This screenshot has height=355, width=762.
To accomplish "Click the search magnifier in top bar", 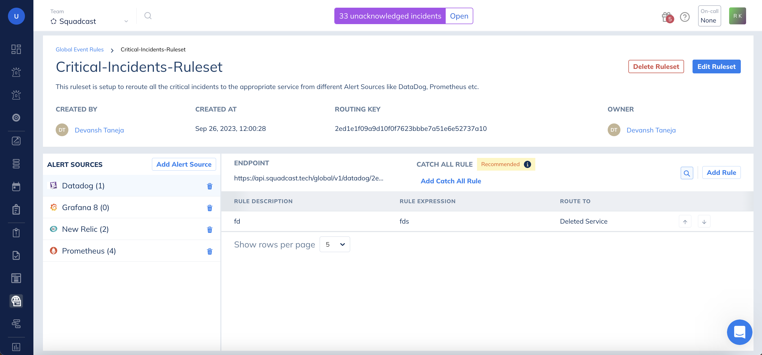I will (x=148, y=16).
